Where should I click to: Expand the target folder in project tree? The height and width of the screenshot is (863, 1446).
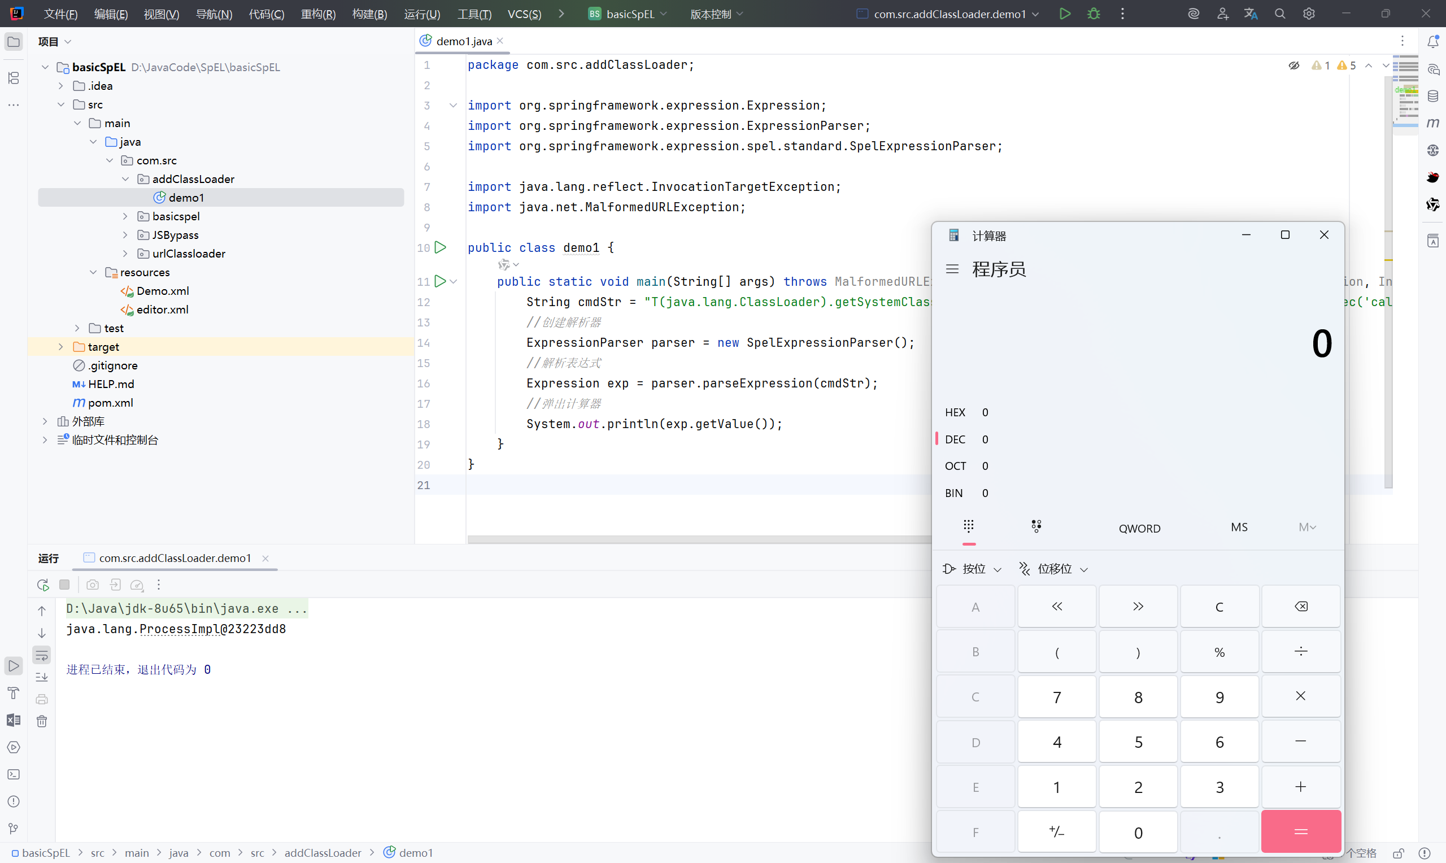click(x=61, y=347)
